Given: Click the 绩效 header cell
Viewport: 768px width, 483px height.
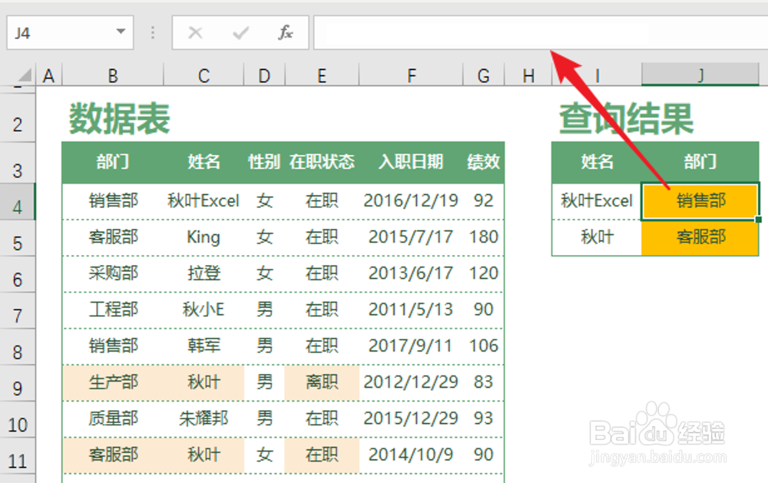Looking at the screenshot, I should click(x=483, y=162).
